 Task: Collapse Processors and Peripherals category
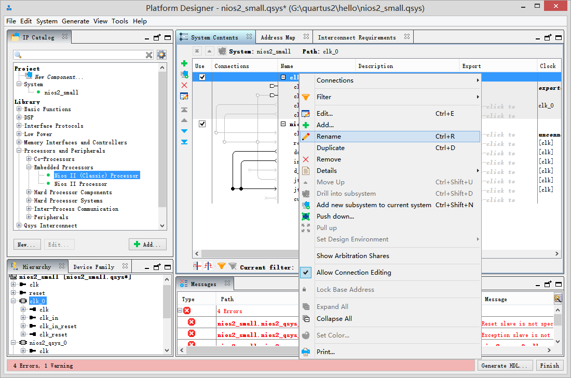pos(19,151)
